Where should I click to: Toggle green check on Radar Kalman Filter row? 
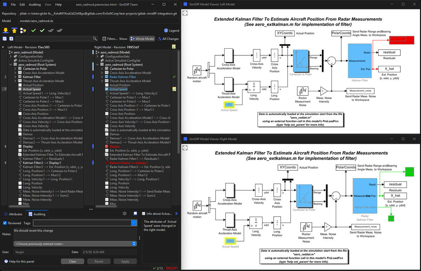pos(174,77)
